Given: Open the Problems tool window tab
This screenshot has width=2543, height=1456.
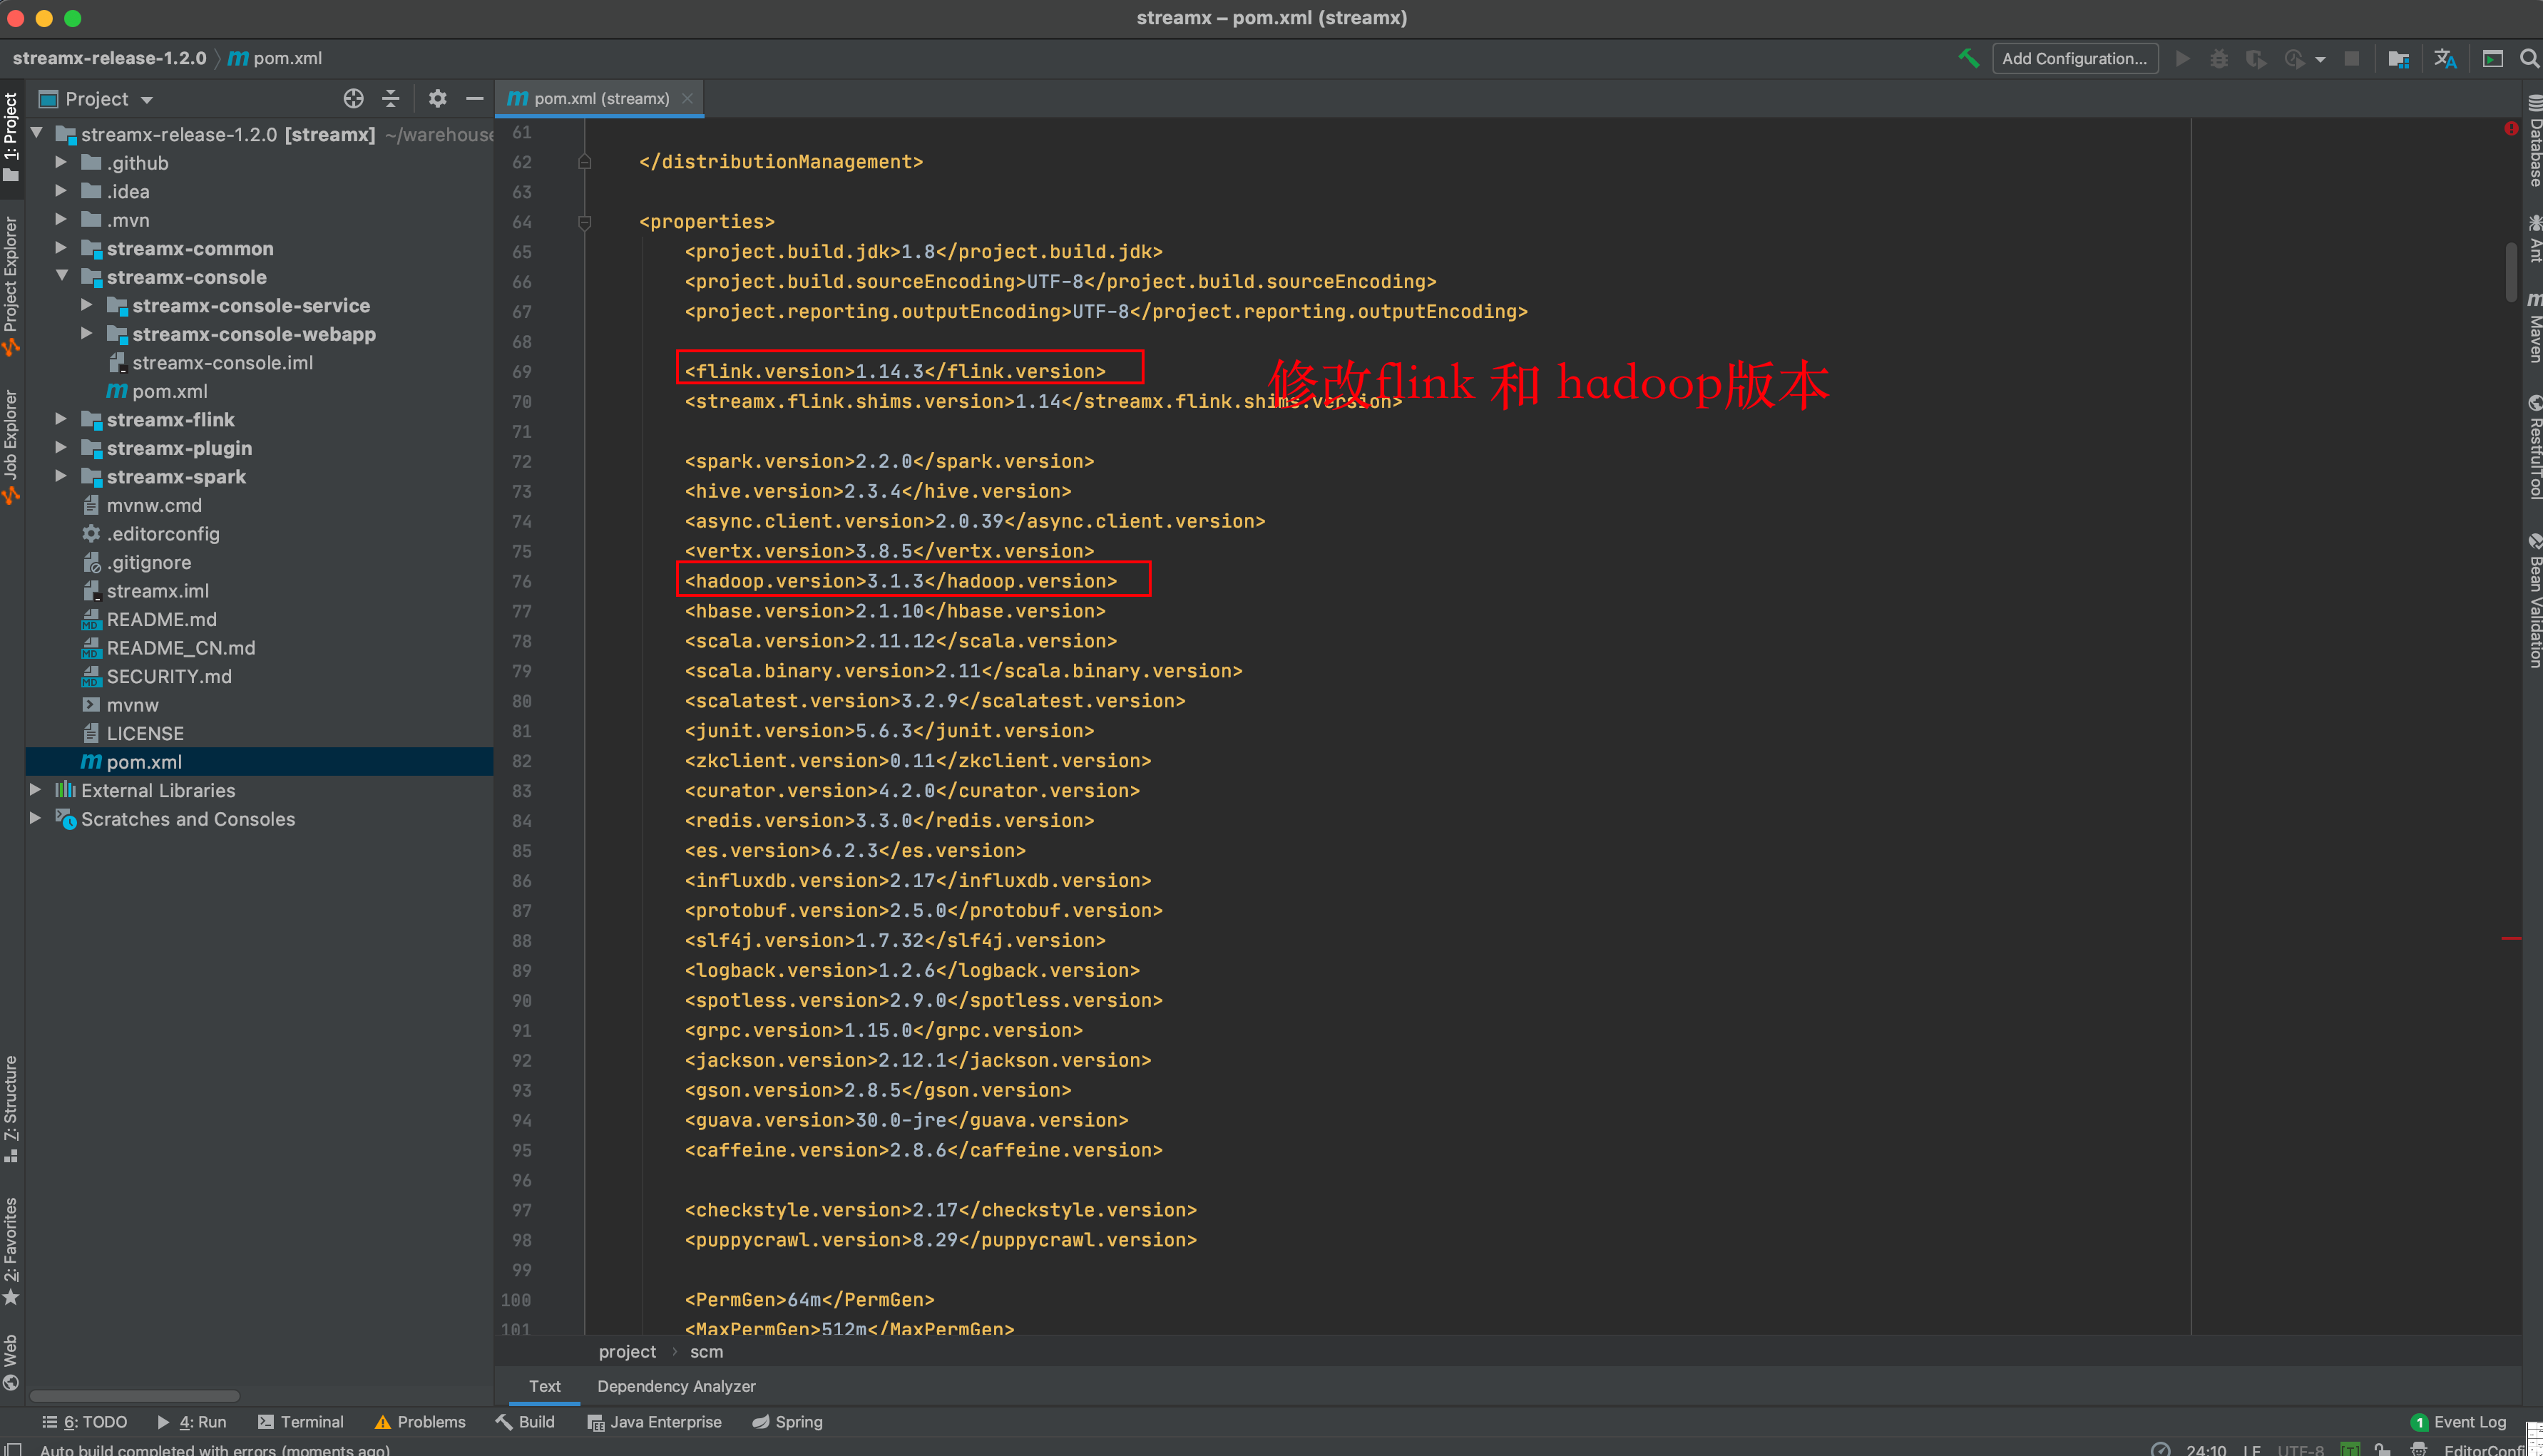Looking at the screenshot, I should pyautogui.click(x=420, y=1422).
